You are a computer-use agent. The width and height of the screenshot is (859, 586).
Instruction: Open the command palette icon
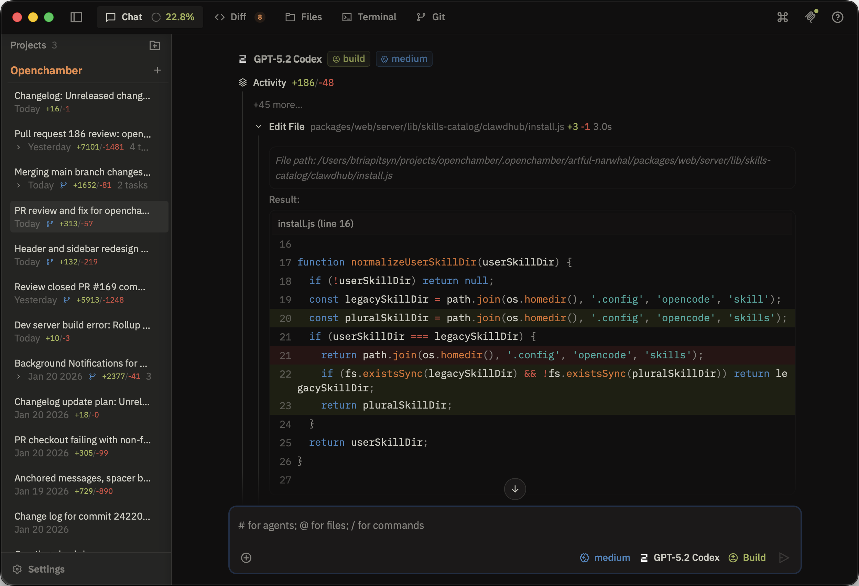(x=783, y=17)
